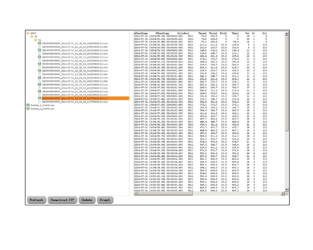
Task: Click CSV icon of 12_55_56_544 file
Action: click(x=39, y=71)
